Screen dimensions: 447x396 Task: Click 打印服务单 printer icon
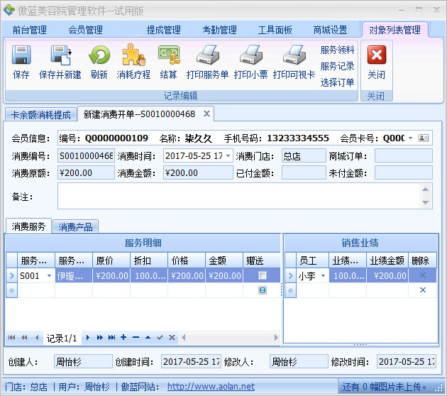coord(207,56)
